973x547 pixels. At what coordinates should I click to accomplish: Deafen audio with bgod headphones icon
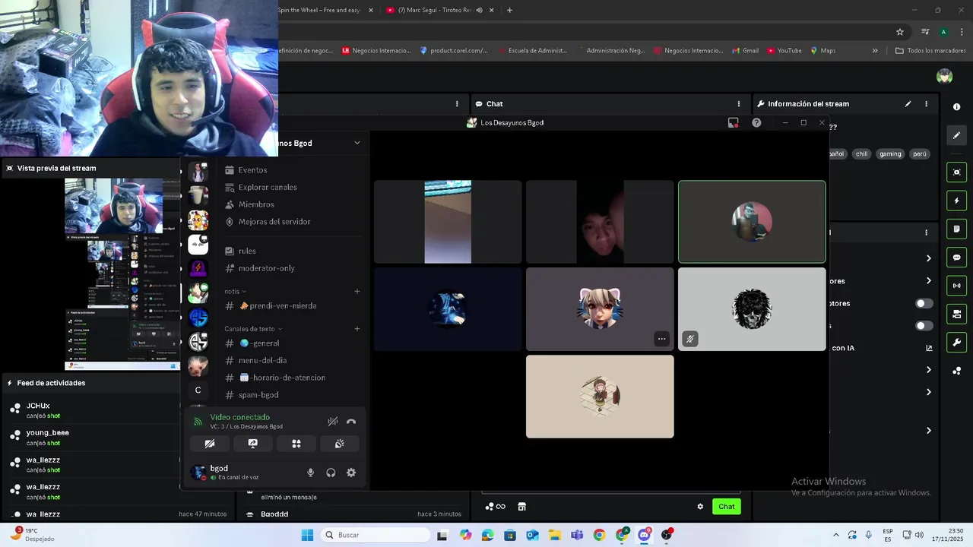pos(331,473)
